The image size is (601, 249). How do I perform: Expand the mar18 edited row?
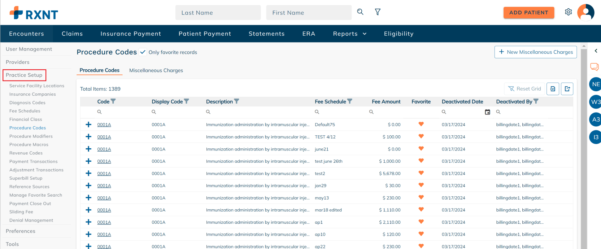coord(88,210)
